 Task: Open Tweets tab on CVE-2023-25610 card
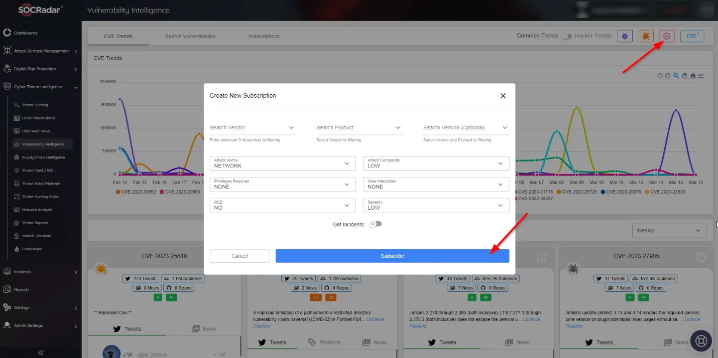[x=127, y=329]
